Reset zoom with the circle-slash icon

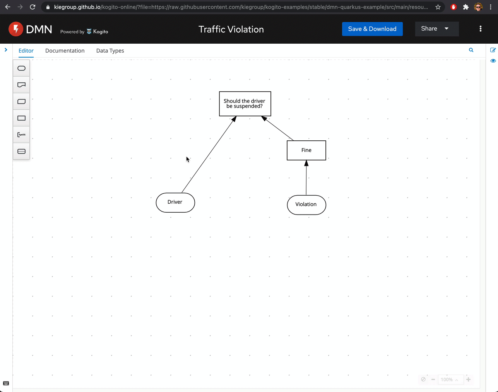click(x=423, y=380)
